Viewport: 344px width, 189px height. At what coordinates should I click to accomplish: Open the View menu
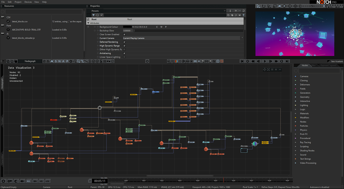pos(37,2)
